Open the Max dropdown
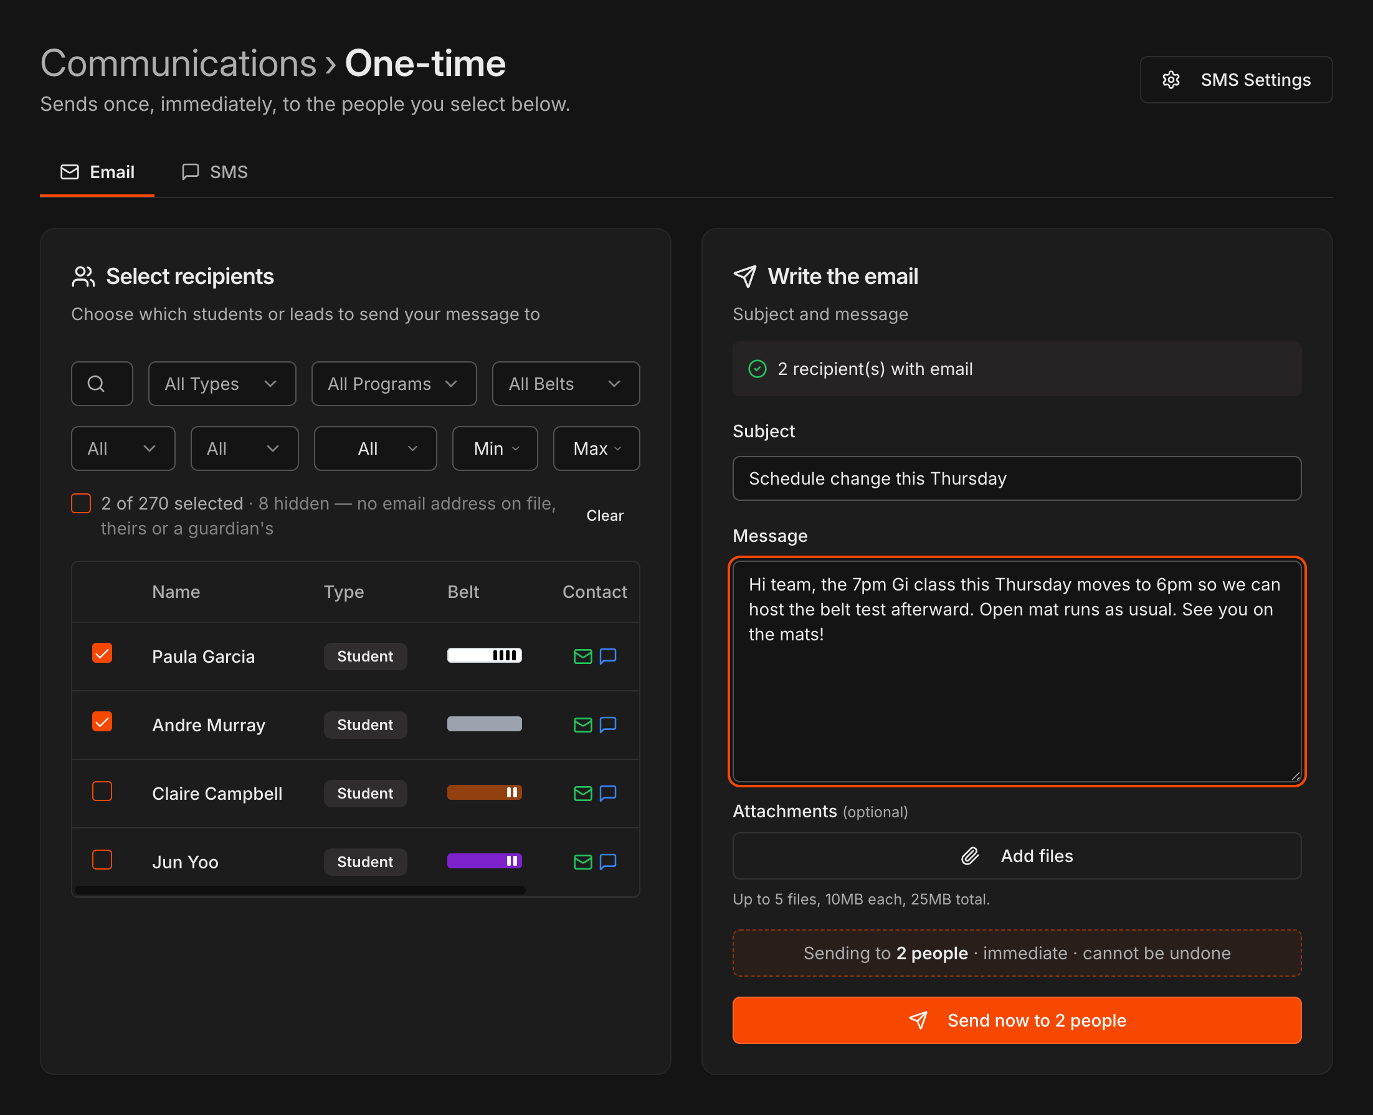The height and width of the screenshot is (1115, 1373). [597, 448]
